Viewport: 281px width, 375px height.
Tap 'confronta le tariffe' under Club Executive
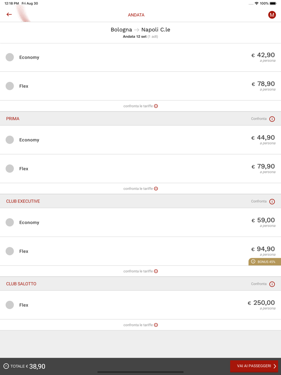138,271
